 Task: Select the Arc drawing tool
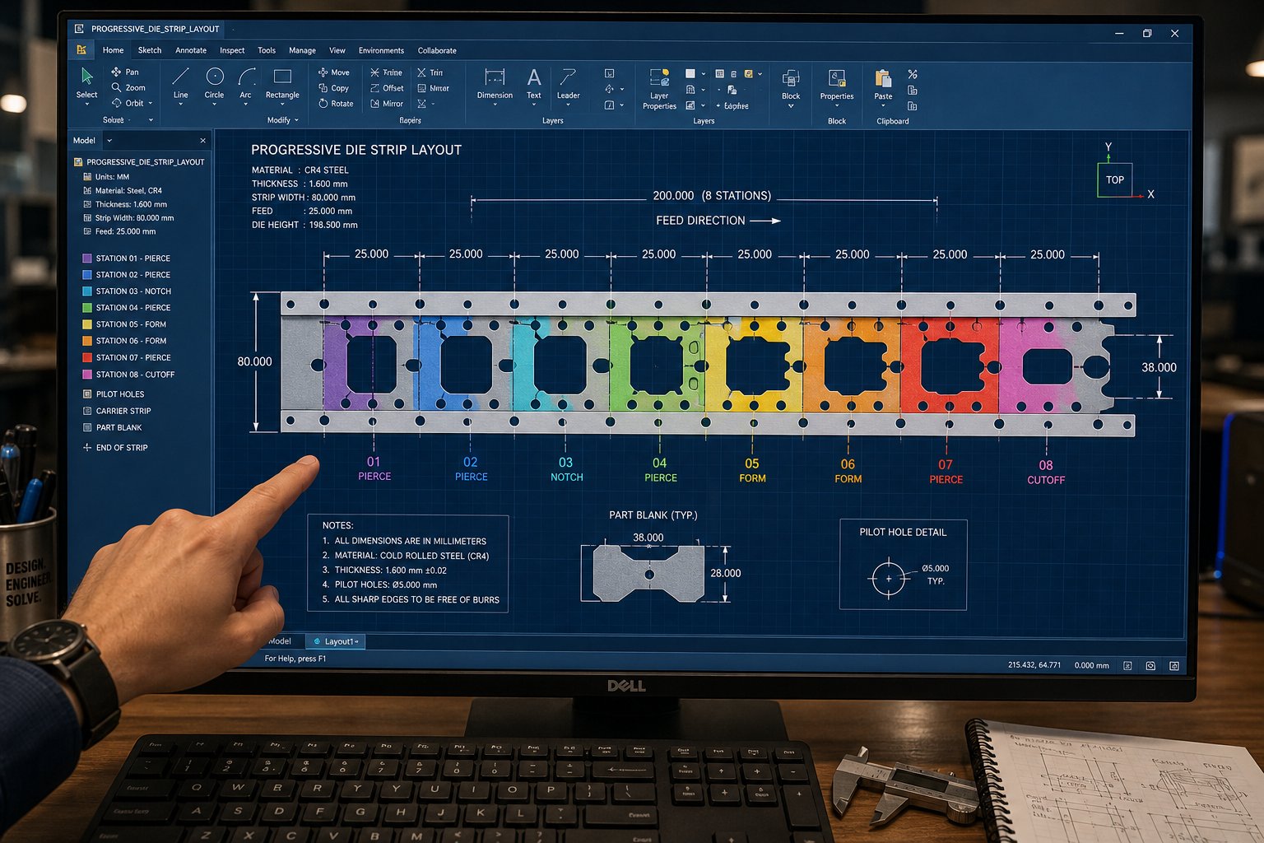click(x=245, y=83)
